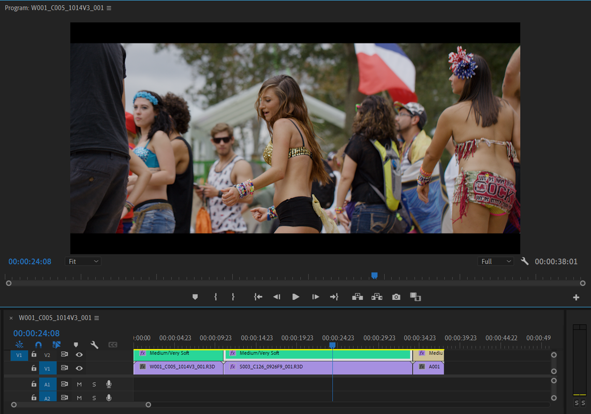Open timeline display settings wrench icon
Screen dimensions: 591x414
[x=94, y=345]
